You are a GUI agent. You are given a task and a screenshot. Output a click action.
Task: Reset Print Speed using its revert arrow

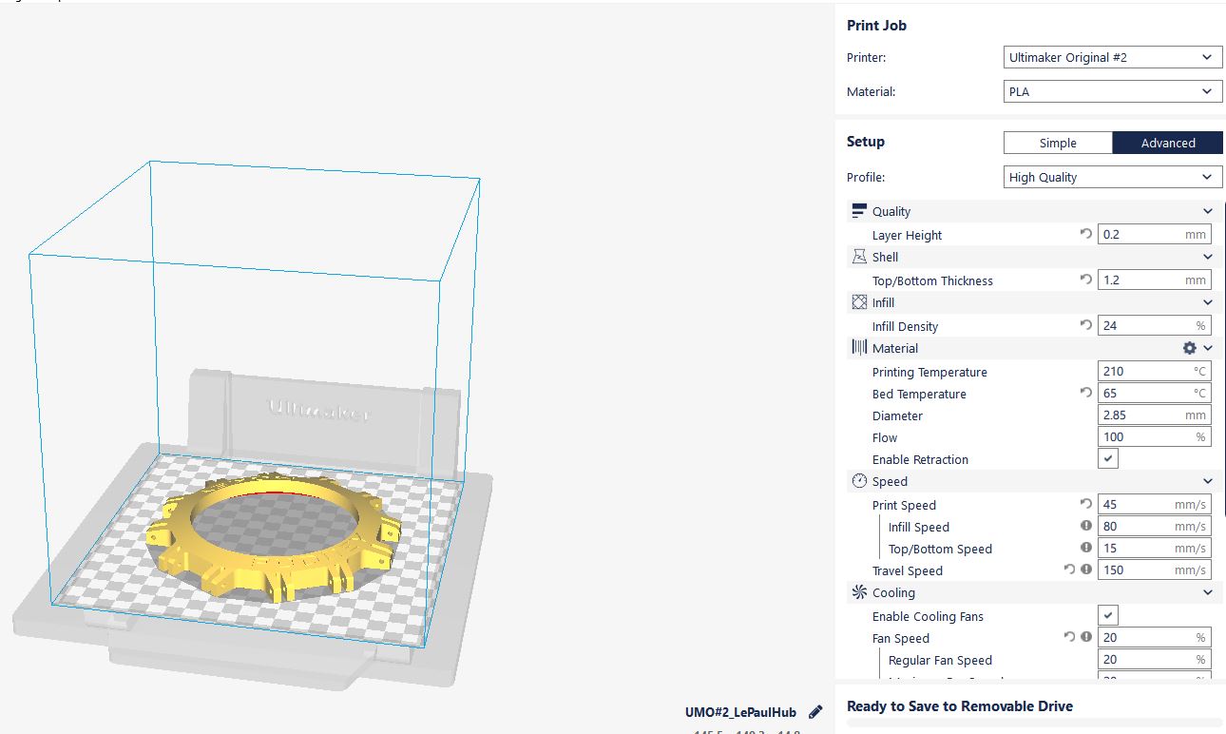[x=1085, y=504]
